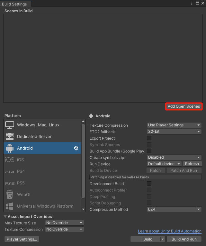Viewport: 206px width, 246px height.
Task: Click the Scenes In Build list area
Action: point(103,58)
